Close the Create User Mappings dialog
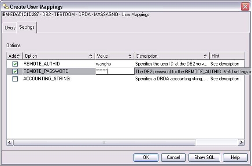The width and height of the screenshot is (252, 166). coord(245,7)
